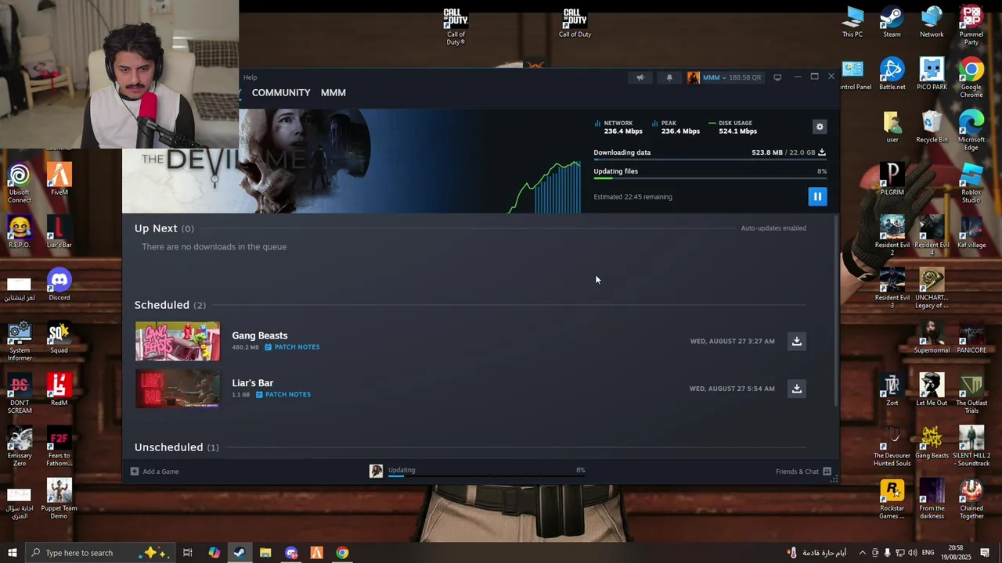Screen dimensions: 1002x563
Task: Download Liar's Bar update now
Action: [x=797, y=389]
